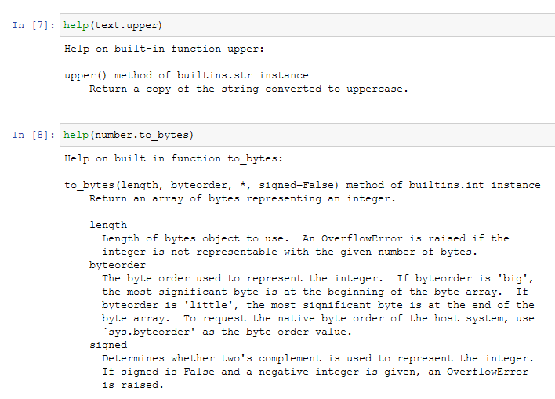The height and width of the screenshot is (399, 555).
Task: Click 'Help on built-in function to_bytes:' output line
Action: click(x=174, y=158)
